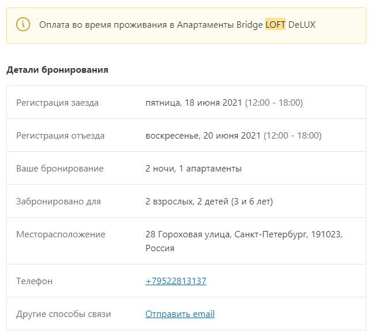Click the address "28 Гороховая улица"

coord(187,234)
